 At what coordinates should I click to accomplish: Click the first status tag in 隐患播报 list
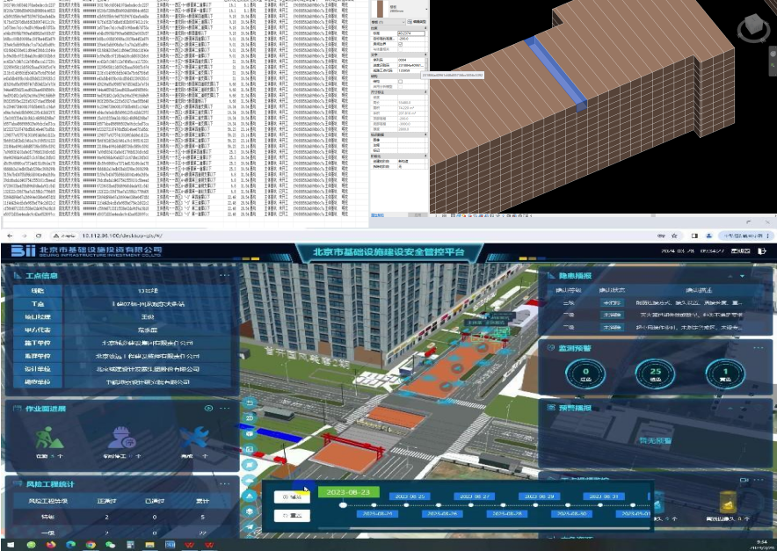tap(612, 302)
